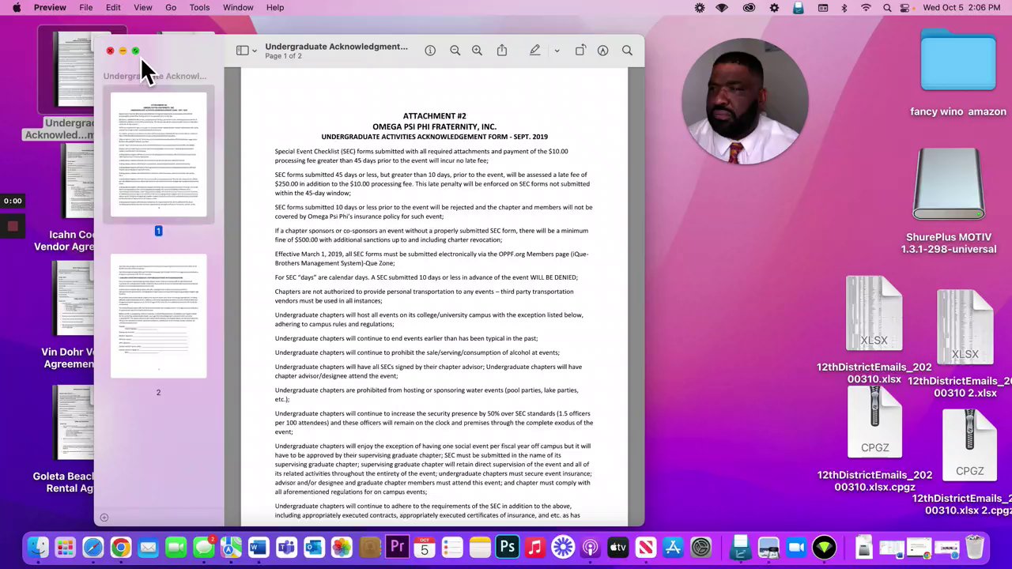Select 12thDistrictEmails_20200310.xlsx desktop file
The height and width of the screenshot is (569, 1012).
[x=874, y=330]
